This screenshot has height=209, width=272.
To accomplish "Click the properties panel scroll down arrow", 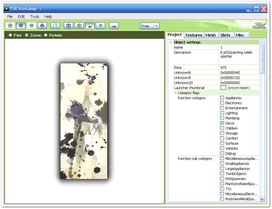I will point(262,199).
